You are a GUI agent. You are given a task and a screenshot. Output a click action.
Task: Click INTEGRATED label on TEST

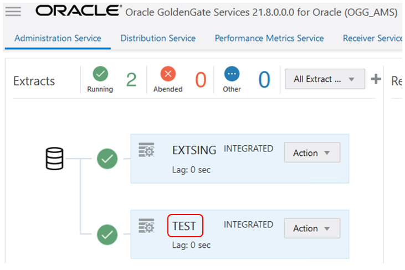pyautogui.click(x=248, y=225)
